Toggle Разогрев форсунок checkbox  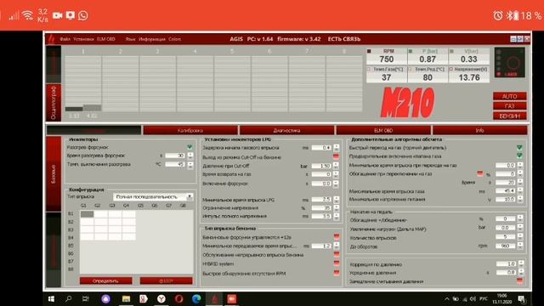coord(190,147)
